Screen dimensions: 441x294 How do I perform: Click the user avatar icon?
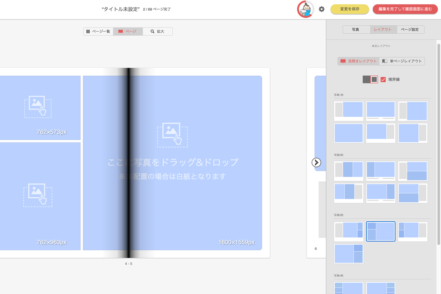[x=305, y=9]
